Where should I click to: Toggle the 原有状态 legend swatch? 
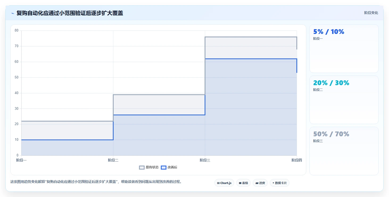pos(142,168)
